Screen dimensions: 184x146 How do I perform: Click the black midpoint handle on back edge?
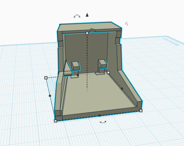point(78,75)
